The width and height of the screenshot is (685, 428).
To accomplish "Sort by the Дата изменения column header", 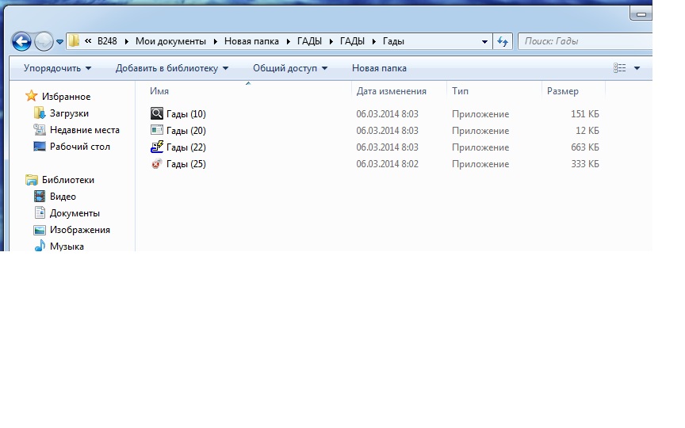I will (391, 91).
